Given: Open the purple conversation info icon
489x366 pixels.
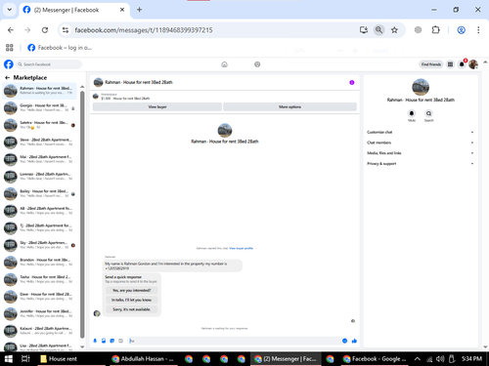Looking at the screenshot, I should tap(352, 83).
